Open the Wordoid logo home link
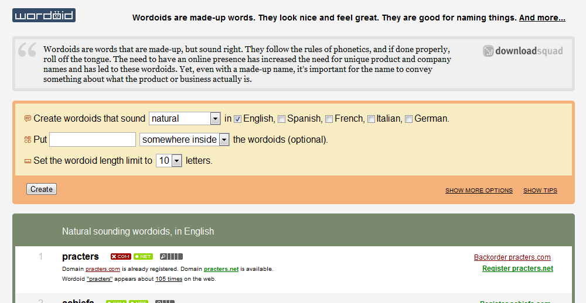 coord(44,15)
